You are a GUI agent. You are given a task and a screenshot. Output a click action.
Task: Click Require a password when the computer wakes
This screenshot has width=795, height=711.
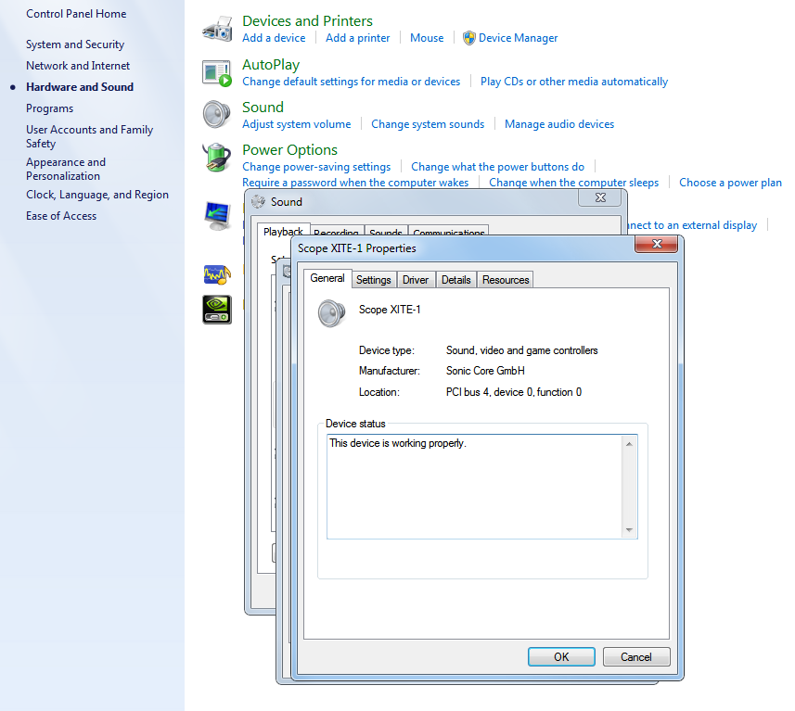[x=355, y=183]
